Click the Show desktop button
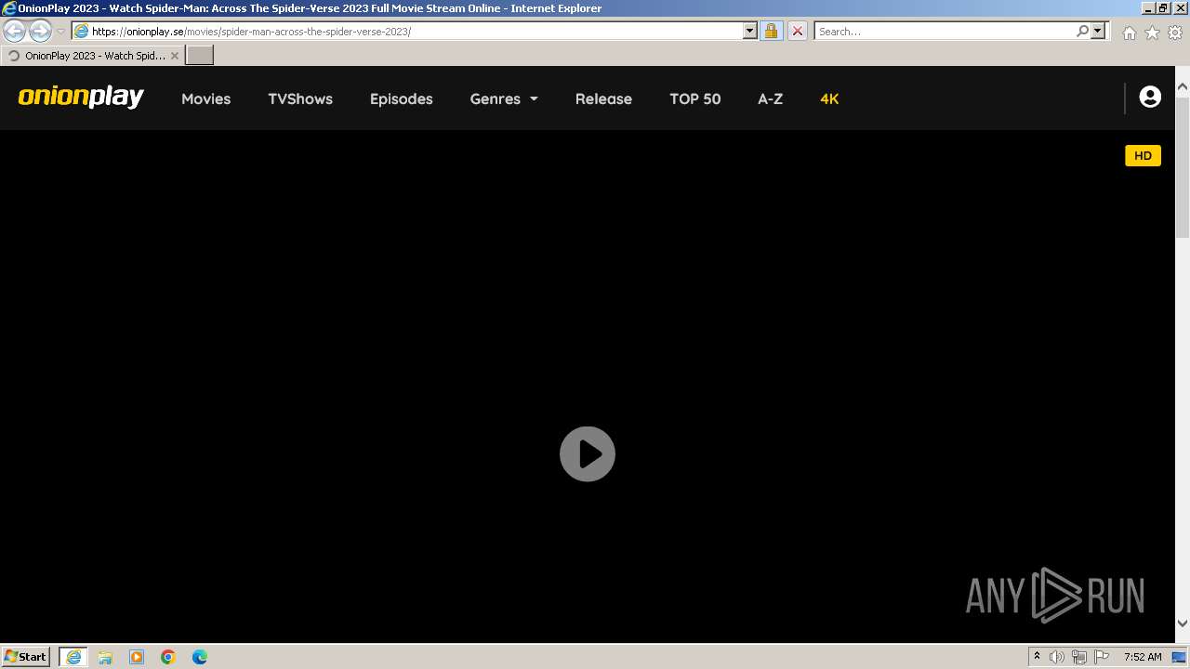Screen dimensions: 1190x669 pos(1181,657)
